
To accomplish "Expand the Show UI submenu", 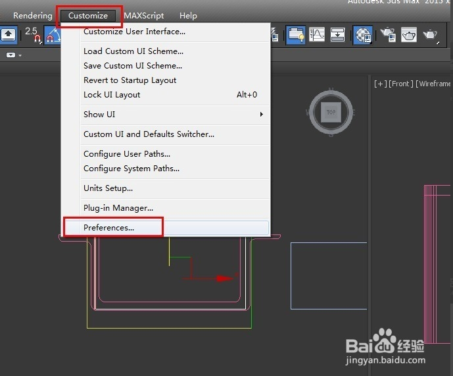I will click(166, 115).
